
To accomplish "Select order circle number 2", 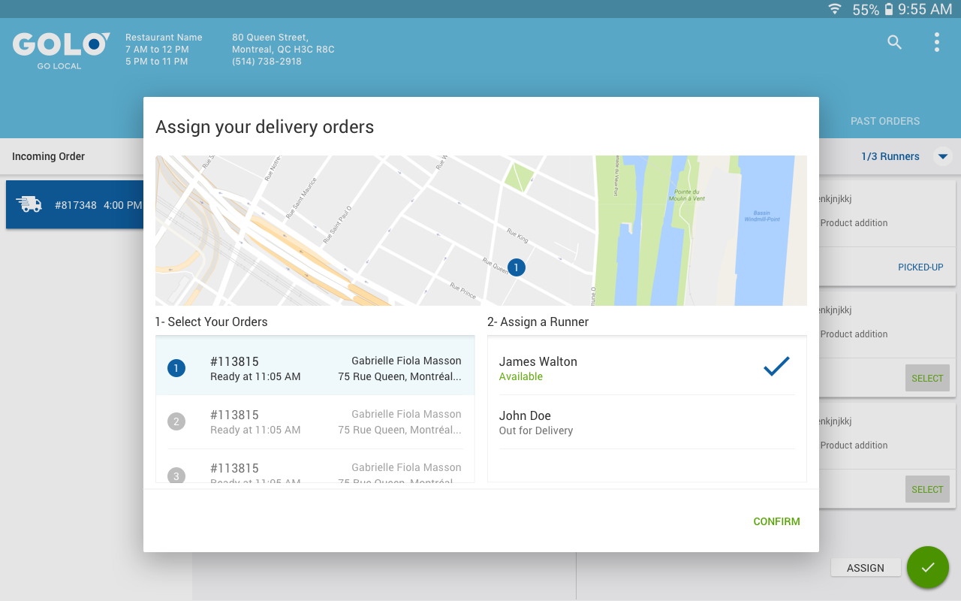I will pos(176,421).
